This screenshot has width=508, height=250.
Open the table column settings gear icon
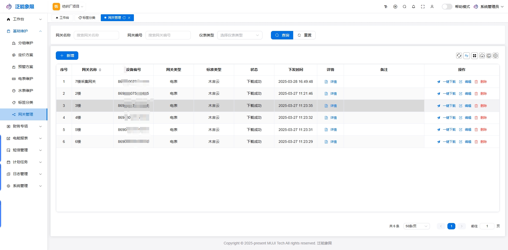click(496, 56)
